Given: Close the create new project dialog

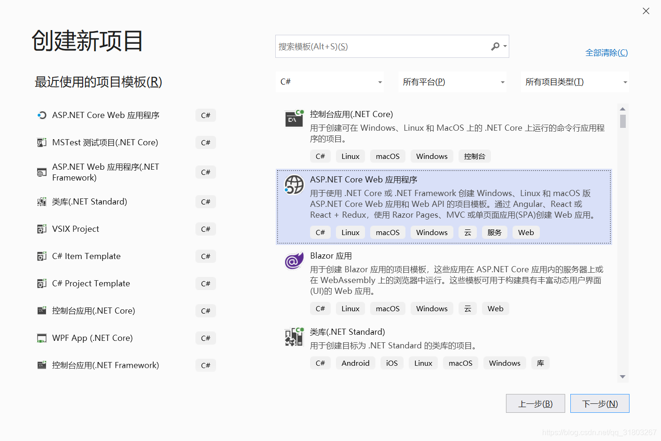Looking at the screenshot, I should [x=646, y=11].
